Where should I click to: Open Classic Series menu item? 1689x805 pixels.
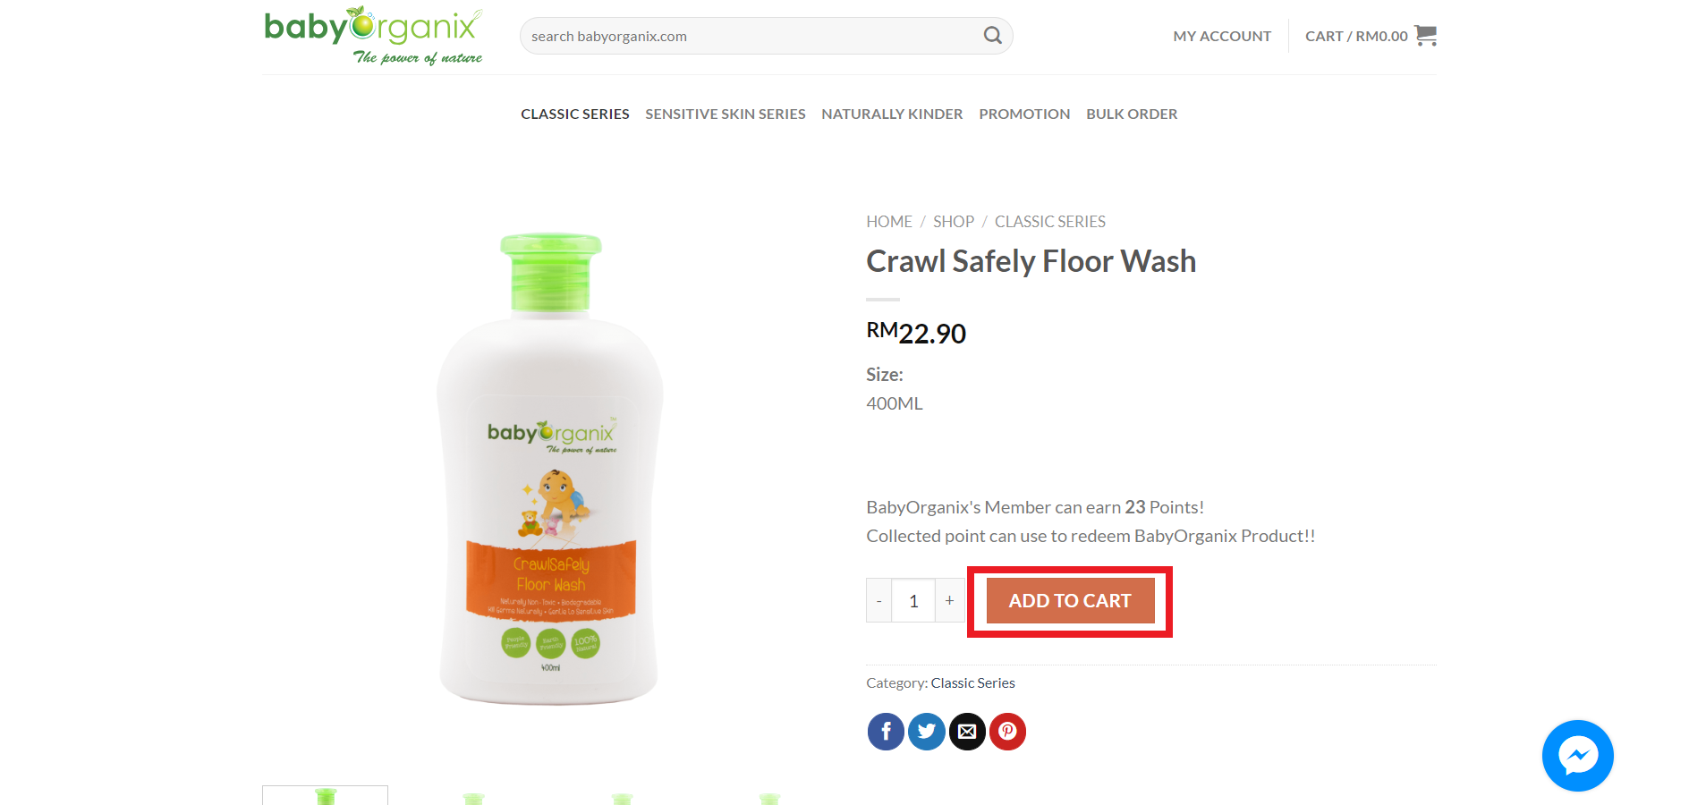point(575,114)
